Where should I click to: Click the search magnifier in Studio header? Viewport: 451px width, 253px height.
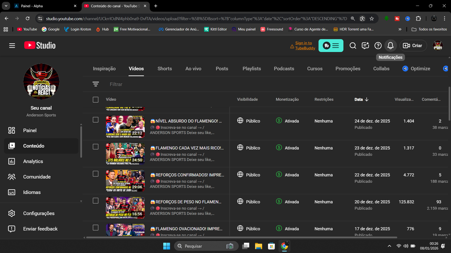[x=353, y=46]
